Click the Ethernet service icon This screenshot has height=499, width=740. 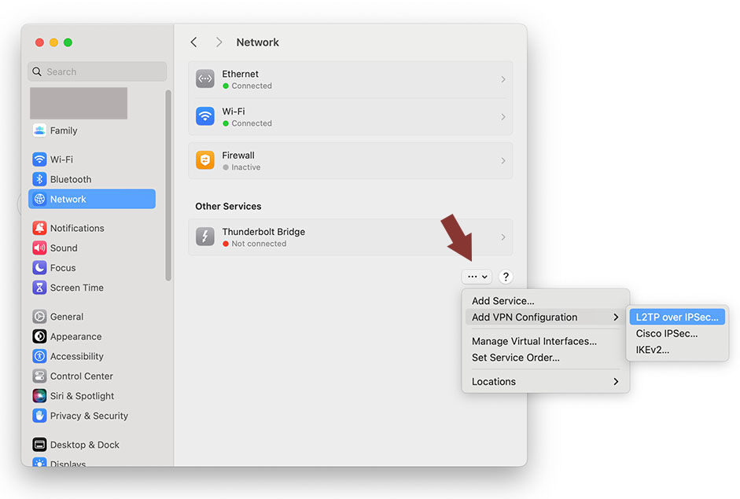(x=205, y=79)
